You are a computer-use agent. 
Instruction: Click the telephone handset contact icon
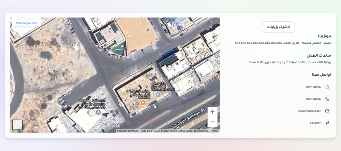point(327,99)
